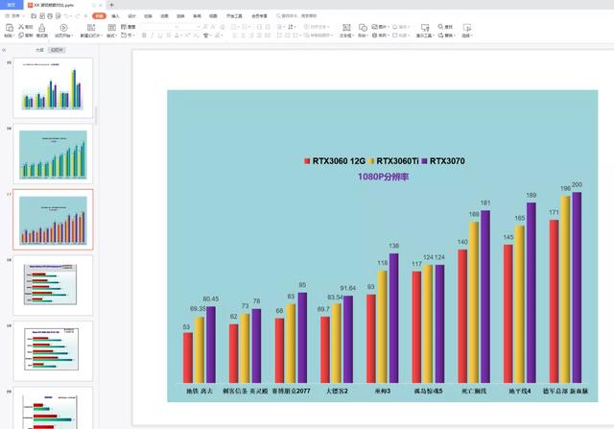Image resolution: width=614 pixels, height=429 pixels.
Task: Start slideshow with the play icon
Action: [x=63, y=28]
